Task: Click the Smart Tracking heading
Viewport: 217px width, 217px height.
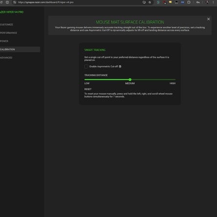Action: pyautogui.click(x=95, y=50)
